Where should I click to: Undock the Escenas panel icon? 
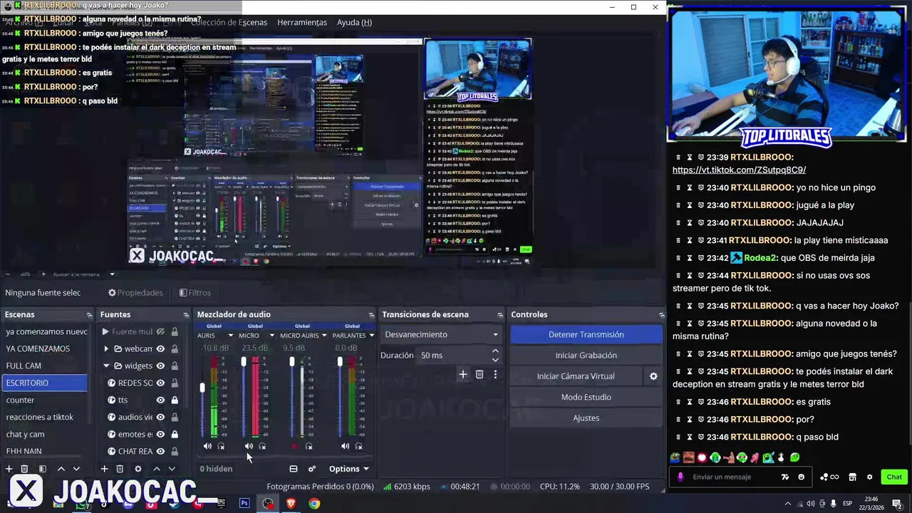click(89, 315)
